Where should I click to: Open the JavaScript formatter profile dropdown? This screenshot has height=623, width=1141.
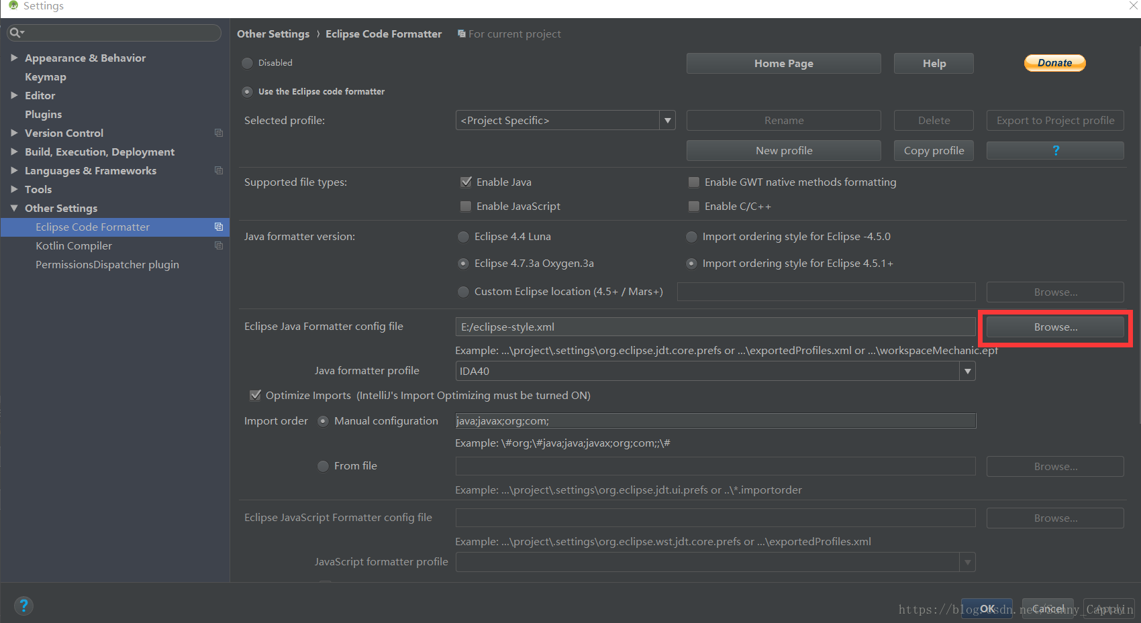coord(715,562)
